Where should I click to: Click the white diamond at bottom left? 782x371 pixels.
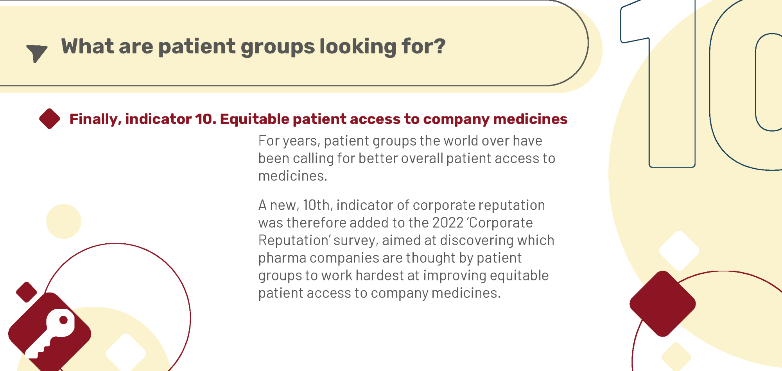[x=126, y=352]
